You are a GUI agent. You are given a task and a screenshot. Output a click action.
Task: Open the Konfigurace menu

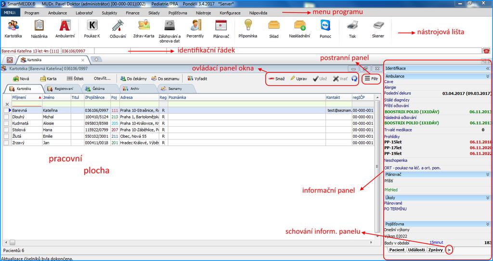[230, 13]
